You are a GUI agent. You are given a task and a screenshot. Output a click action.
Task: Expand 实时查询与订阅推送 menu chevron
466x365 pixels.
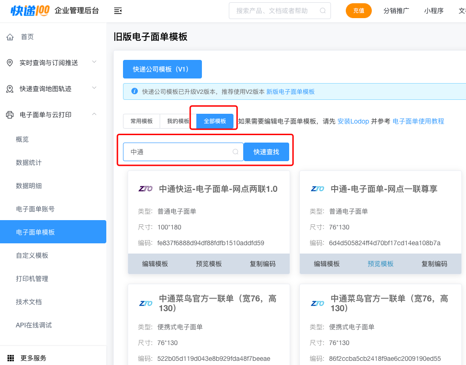94,62
